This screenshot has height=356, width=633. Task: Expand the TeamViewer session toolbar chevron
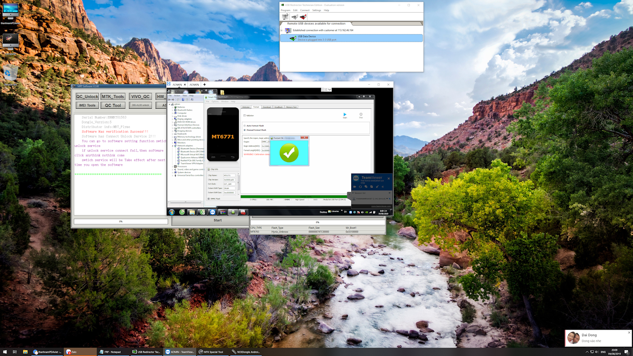click(330, 90)
